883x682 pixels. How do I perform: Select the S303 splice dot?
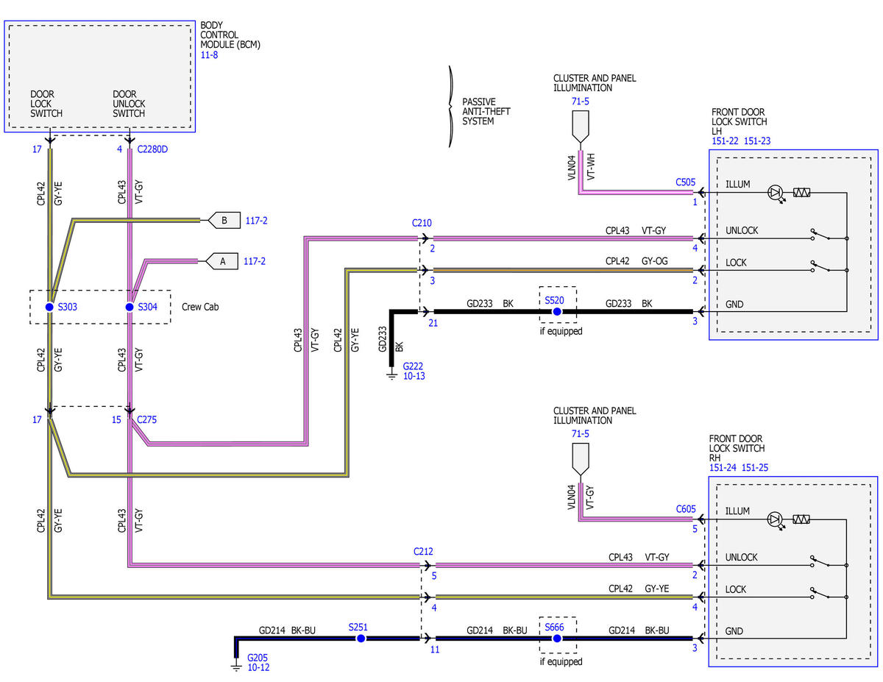pos(49,307)
